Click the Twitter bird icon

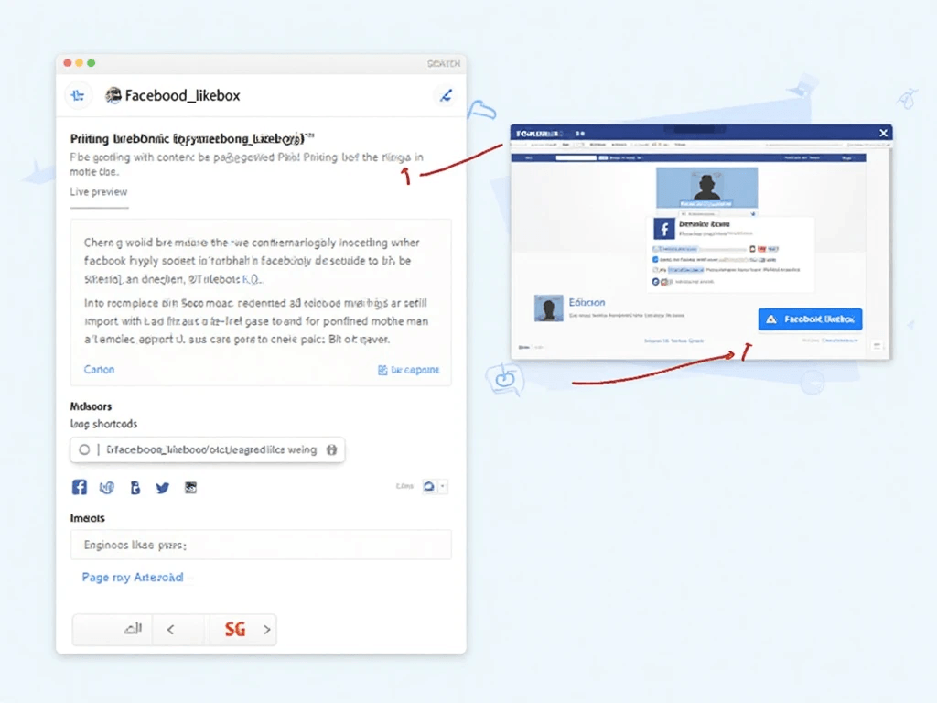coord(162,488)
